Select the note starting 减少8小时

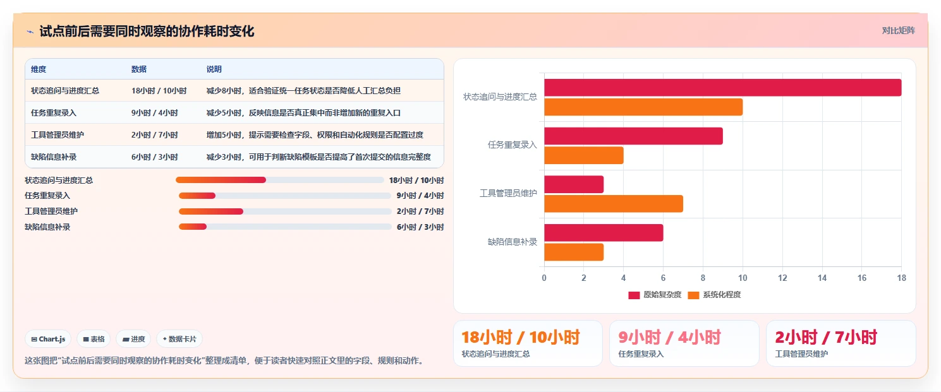pyautogui.click(x=303, y=91)
